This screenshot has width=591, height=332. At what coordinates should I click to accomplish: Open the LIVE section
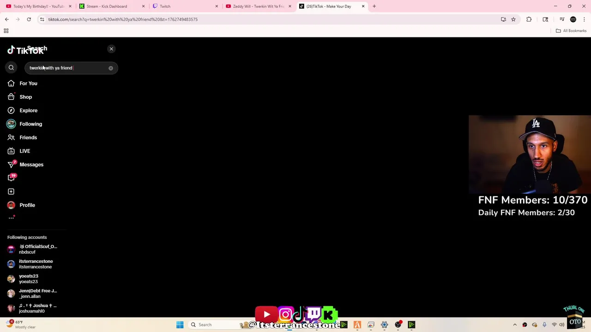click(19, 151)
